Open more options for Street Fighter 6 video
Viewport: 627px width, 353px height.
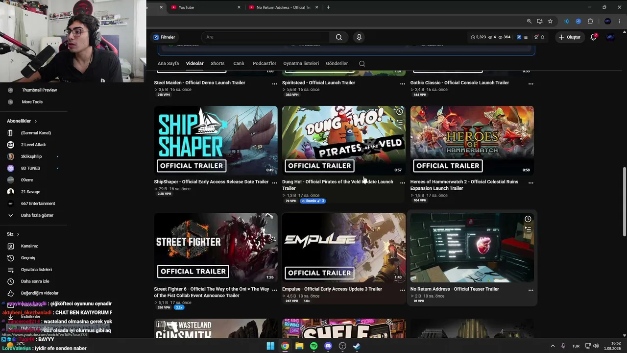point(274,290)
